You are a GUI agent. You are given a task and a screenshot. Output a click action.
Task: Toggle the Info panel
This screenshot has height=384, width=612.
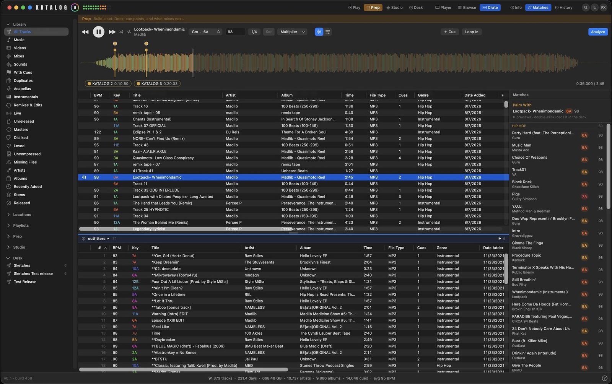pyautogui.click(x=516, y=7)
